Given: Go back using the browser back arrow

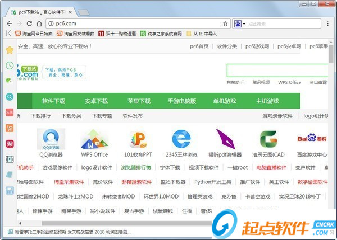Looking at the screenshot, I should (9, 23).
